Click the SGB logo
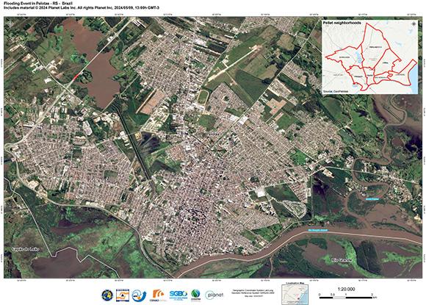This screenshot has width=426, height=305. 178,295
